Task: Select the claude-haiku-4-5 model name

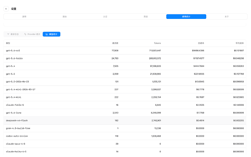Action: point(16,152)
